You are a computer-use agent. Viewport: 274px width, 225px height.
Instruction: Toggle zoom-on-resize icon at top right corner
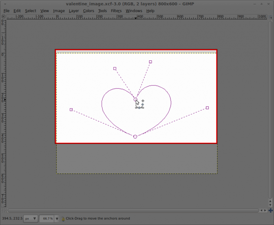270,17
